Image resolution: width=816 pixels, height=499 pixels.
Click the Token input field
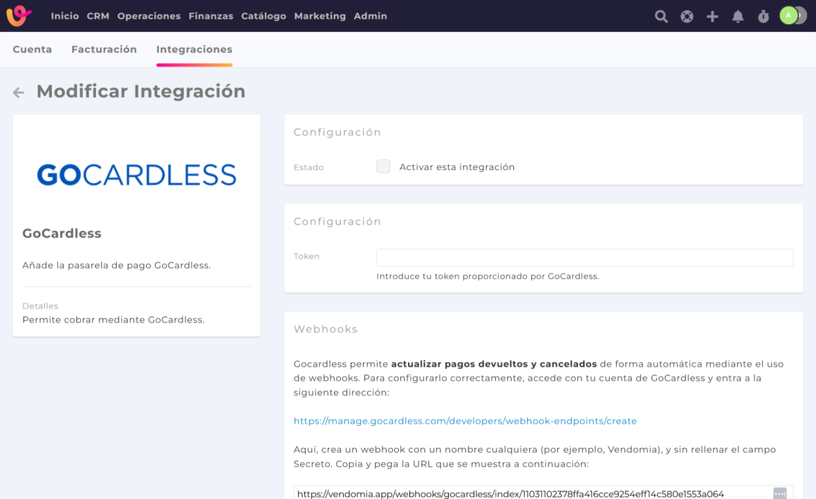pos(584,258)
